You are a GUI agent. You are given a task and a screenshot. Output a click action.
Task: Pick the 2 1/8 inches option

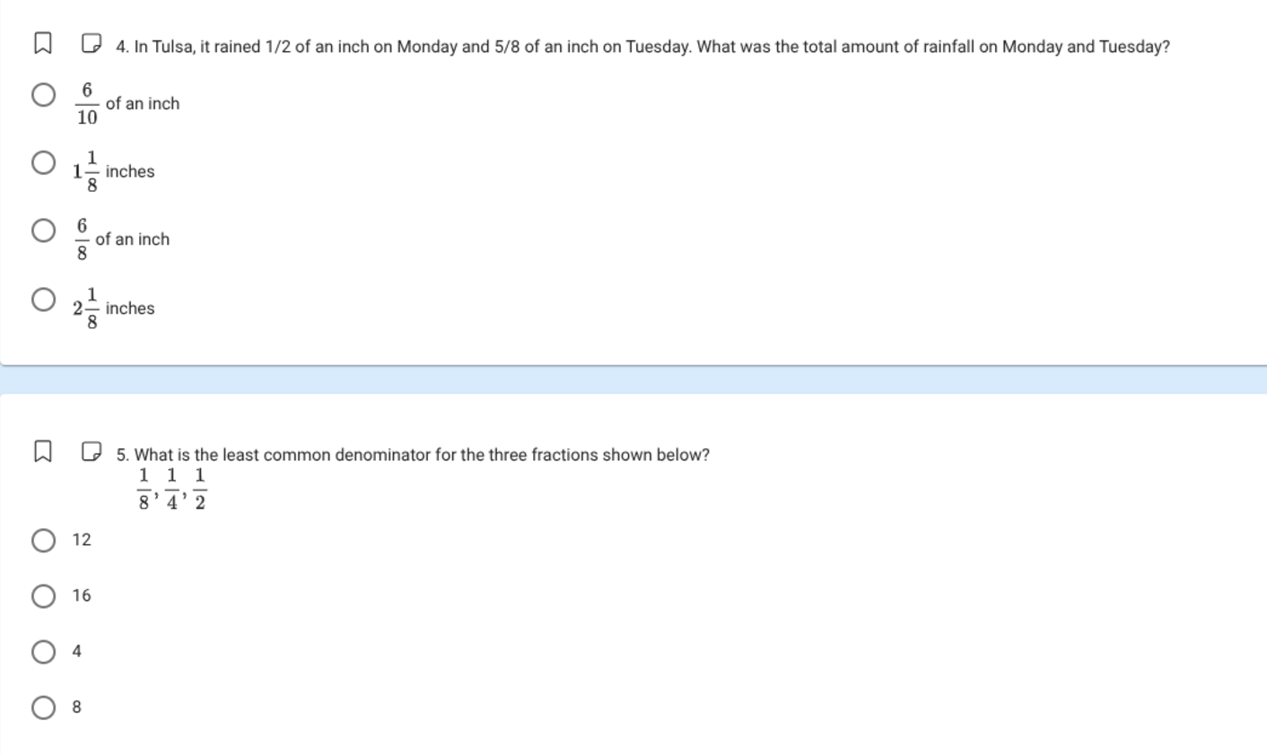(x=43, y=299)
